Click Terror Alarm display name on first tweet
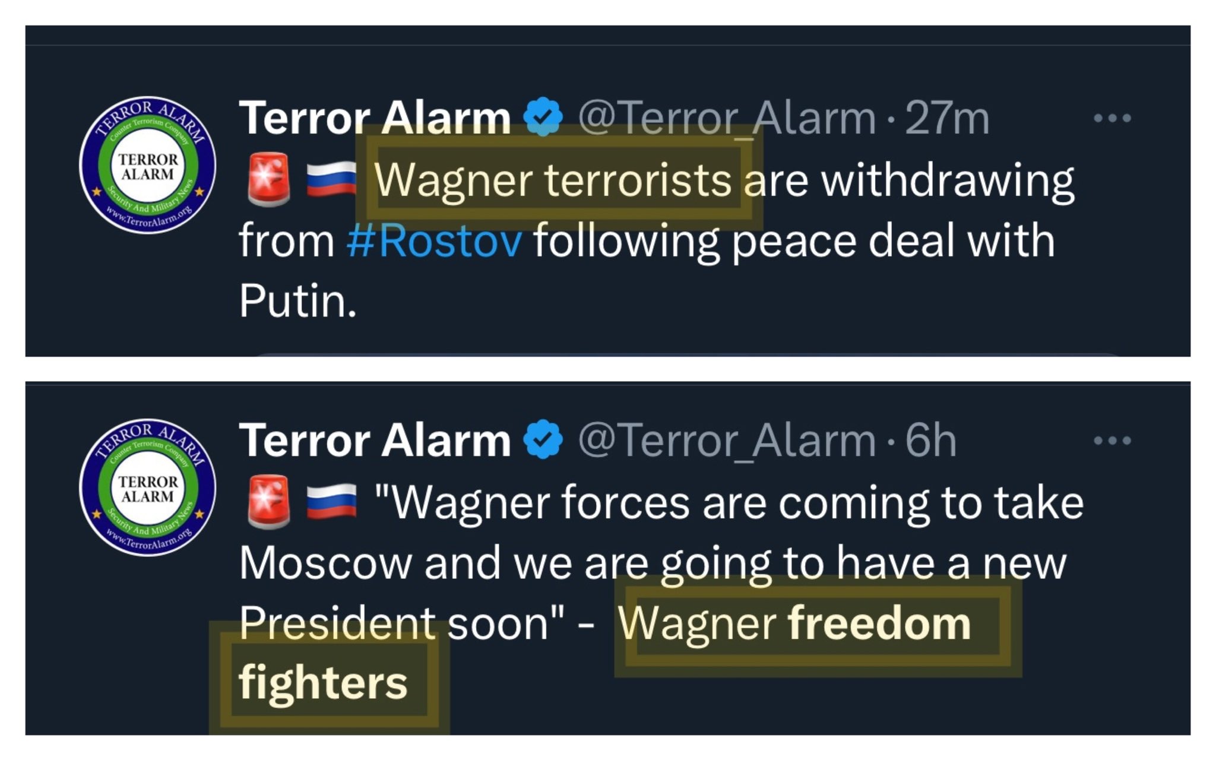 [x=375, y=118]
